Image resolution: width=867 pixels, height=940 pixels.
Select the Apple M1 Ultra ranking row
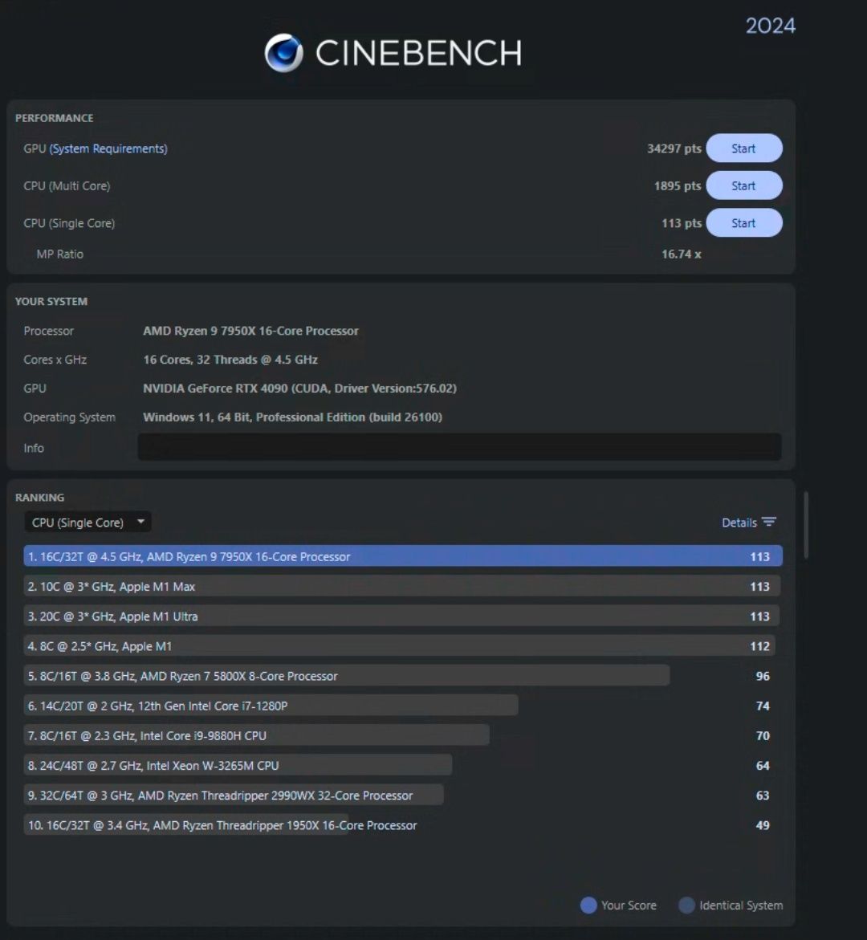(x=403, y=616)
